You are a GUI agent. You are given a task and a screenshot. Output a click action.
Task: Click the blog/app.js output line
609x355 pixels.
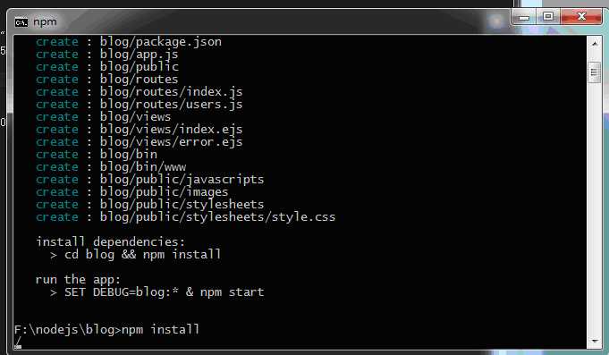point(107,55)
